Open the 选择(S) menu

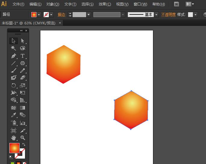pyautogui.click(x=88, y=4)
